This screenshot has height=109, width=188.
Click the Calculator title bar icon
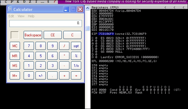(x=10, y=9)
